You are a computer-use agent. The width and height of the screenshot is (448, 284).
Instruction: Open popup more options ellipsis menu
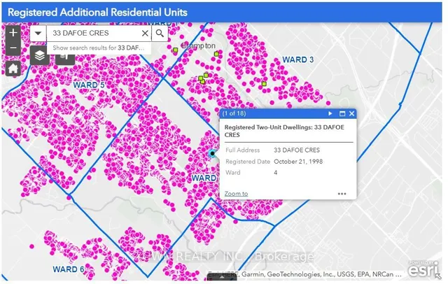point(342,194)
